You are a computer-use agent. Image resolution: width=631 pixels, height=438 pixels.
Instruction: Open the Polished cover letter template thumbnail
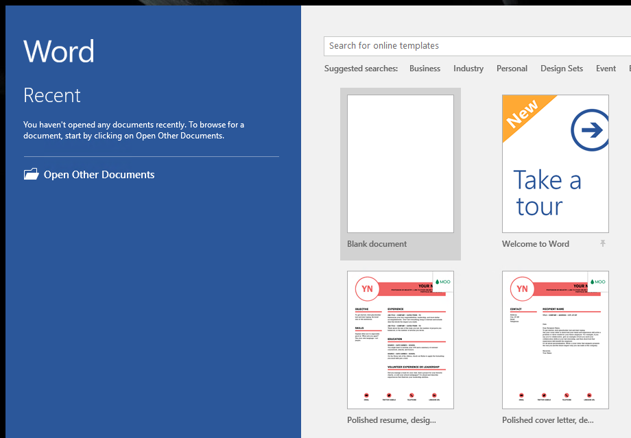(556, 340)
